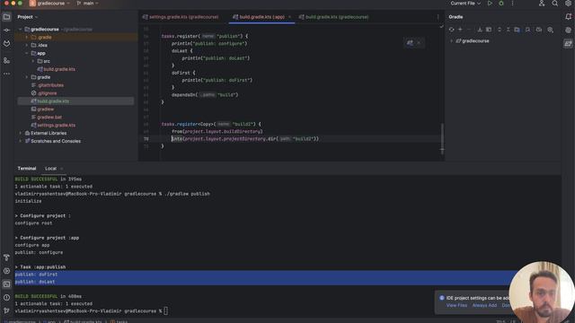Viewport: 575px width, 323px height.
Task: Open main branch dropdown
Action: 88,4
